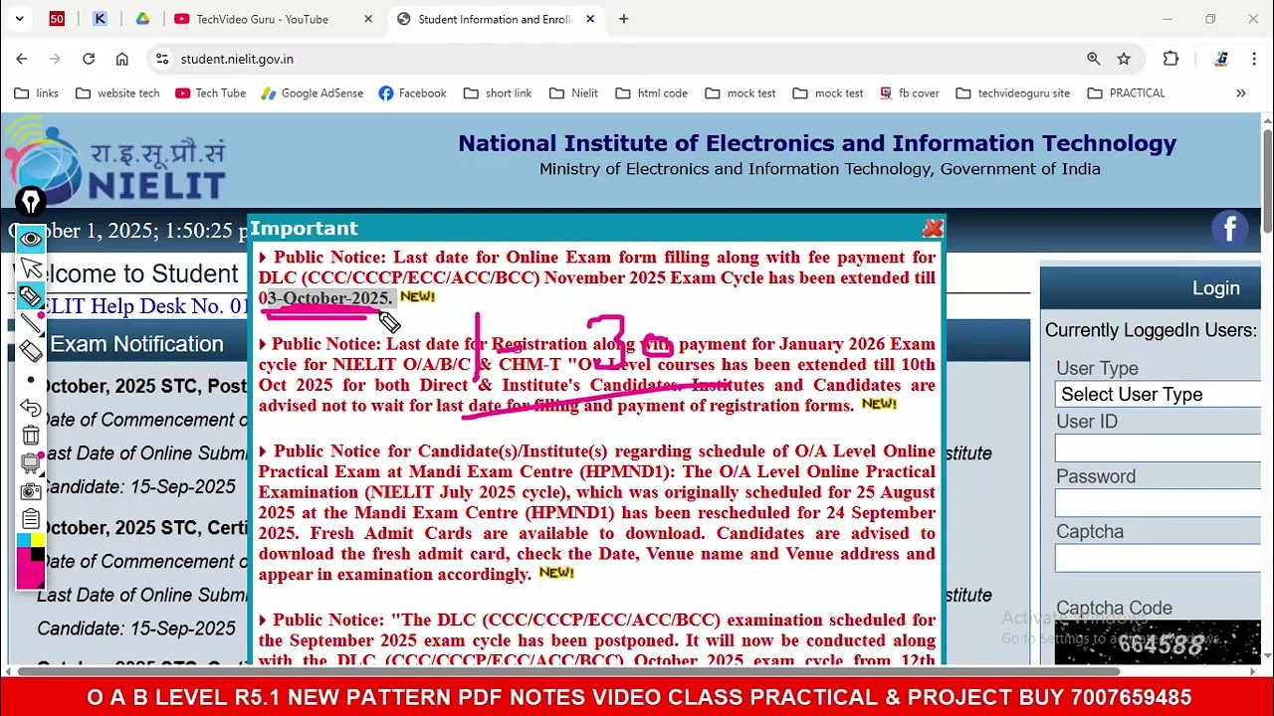Screen dimensions: 1274x716
Task: Take a screenshot with camera icon
Action: pos(31,491)
